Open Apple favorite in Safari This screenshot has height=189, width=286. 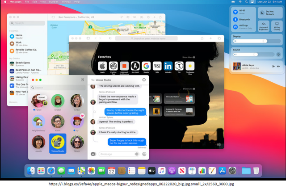pos(102,66)
